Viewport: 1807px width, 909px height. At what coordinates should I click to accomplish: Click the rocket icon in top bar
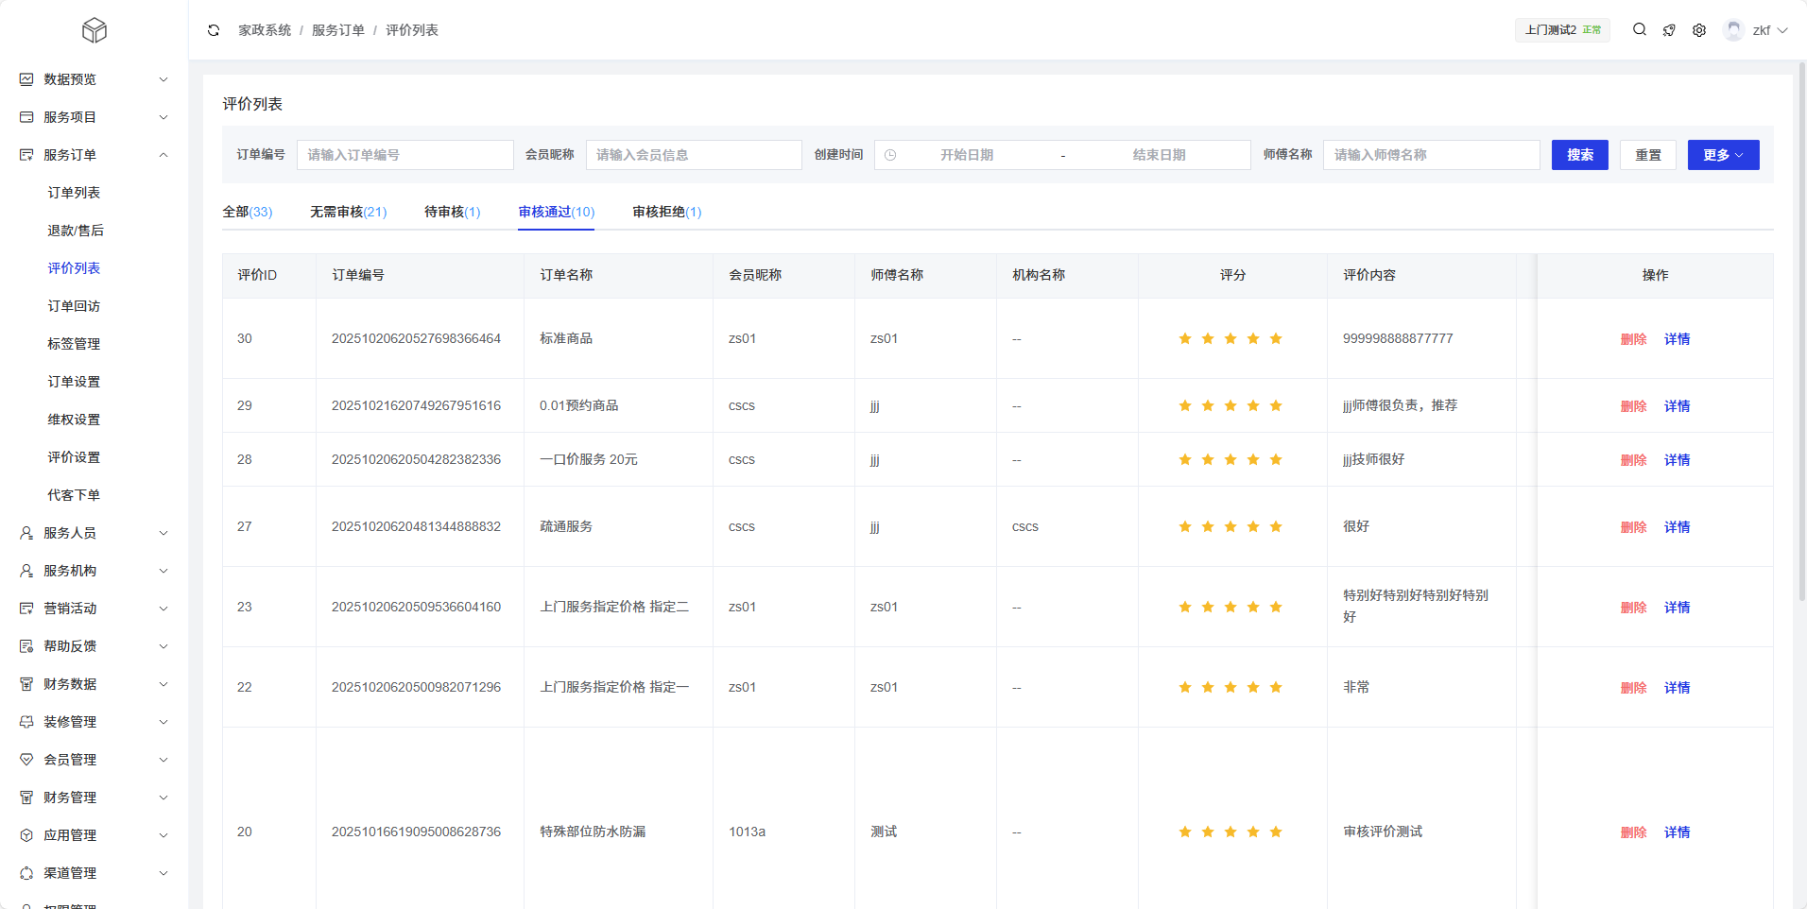click(x=1669, y=30)
